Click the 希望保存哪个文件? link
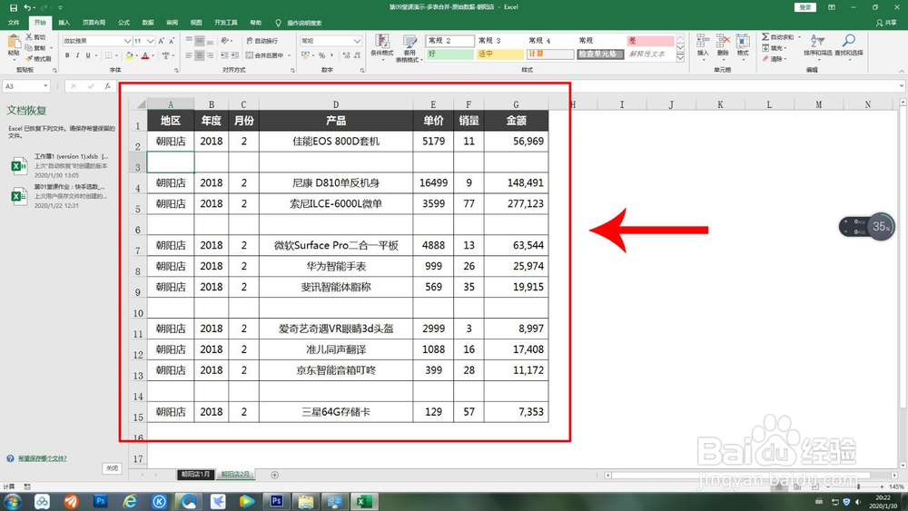908x511 pixels. point(43,458)
